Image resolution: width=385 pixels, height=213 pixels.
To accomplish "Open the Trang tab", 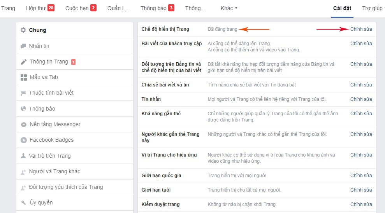I will (x=8, y=8).
